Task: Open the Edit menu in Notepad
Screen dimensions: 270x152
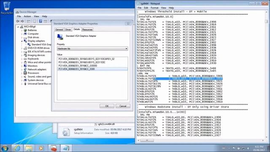Action: click(x=146, y=8)
